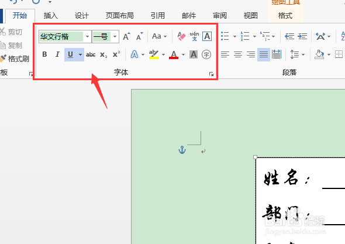Apply bulleted list
The image size is (345, 244).
(x=225, y=36)
